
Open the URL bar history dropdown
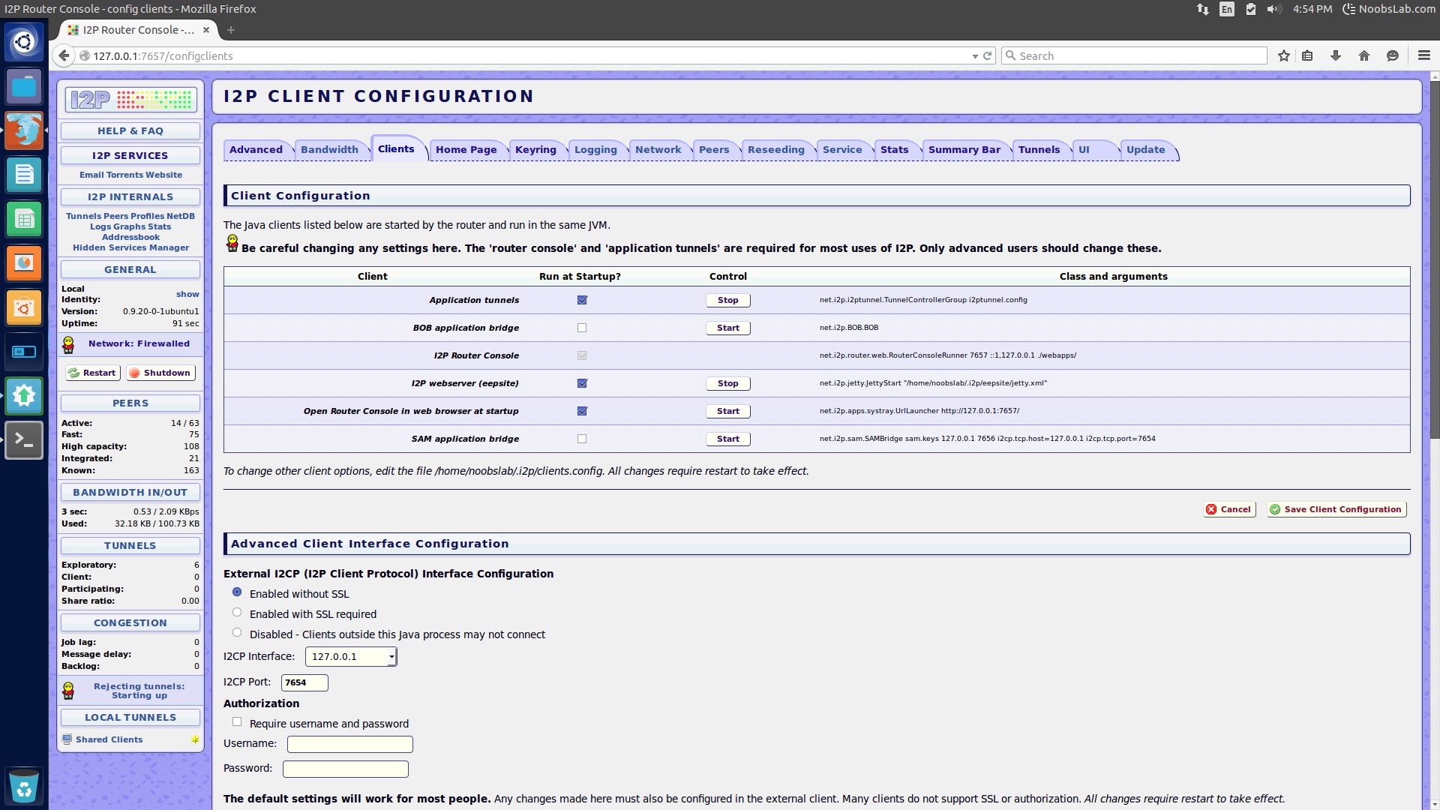(975, 56)
